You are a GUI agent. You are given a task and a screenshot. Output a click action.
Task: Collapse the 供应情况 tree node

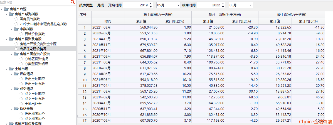[x=12, y=74]
